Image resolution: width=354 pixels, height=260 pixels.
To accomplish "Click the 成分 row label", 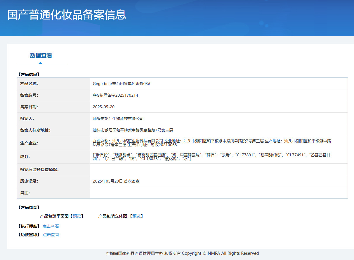I will (25, 157).
